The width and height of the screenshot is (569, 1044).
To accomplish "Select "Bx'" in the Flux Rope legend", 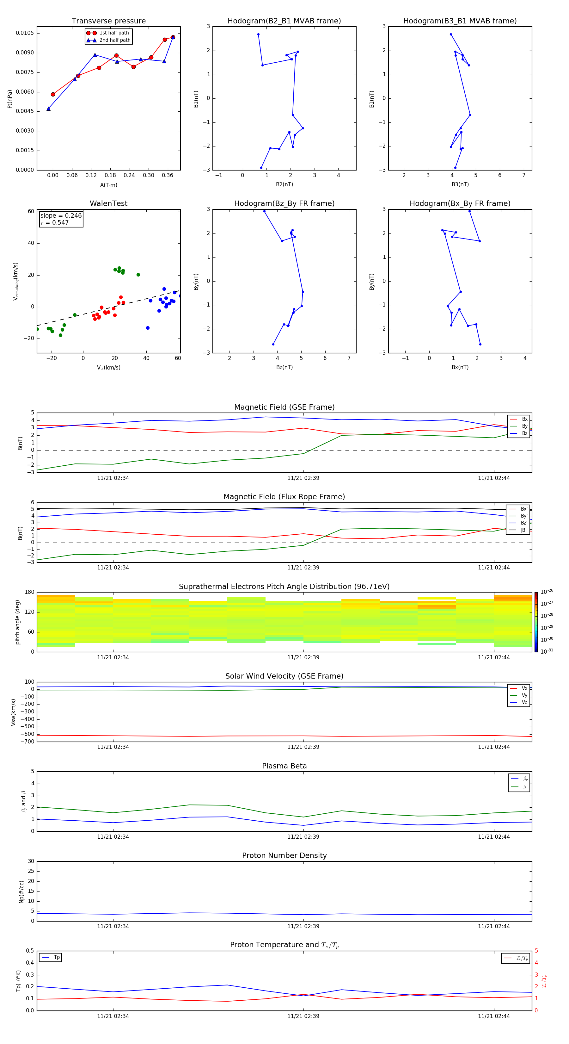I will click(518, 509).
